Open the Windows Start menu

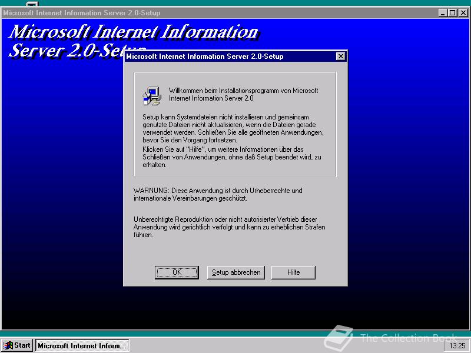click(x=17, y=345)
